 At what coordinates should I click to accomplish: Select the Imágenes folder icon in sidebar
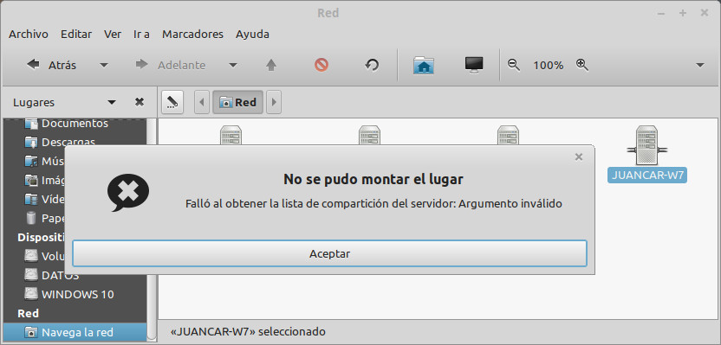(x=31, y=181)
